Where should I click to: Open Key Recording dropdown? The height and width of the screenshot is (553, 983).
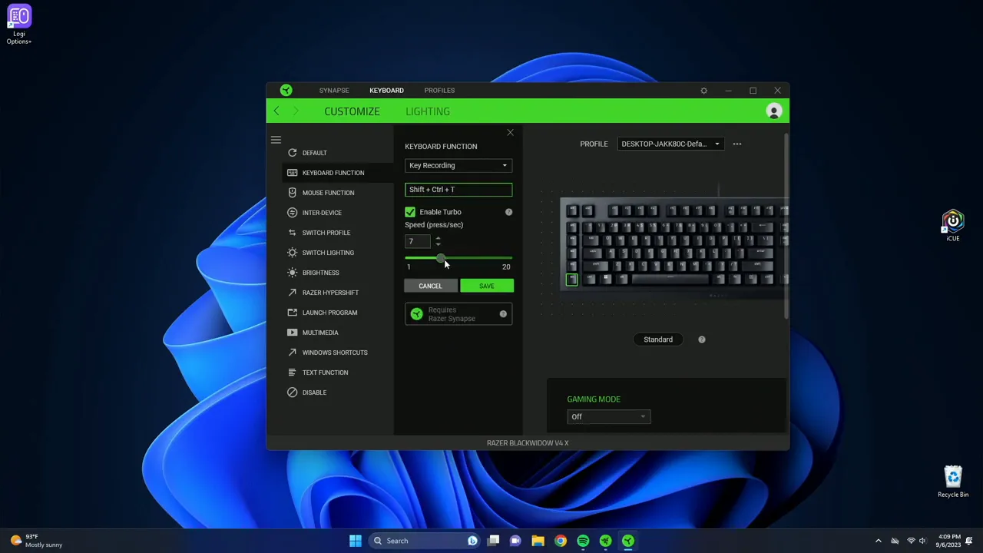458,166
